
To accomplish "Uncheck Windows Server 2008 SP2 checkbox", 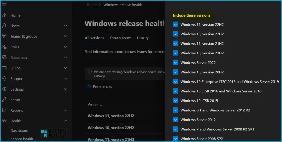I will (176, 139).
